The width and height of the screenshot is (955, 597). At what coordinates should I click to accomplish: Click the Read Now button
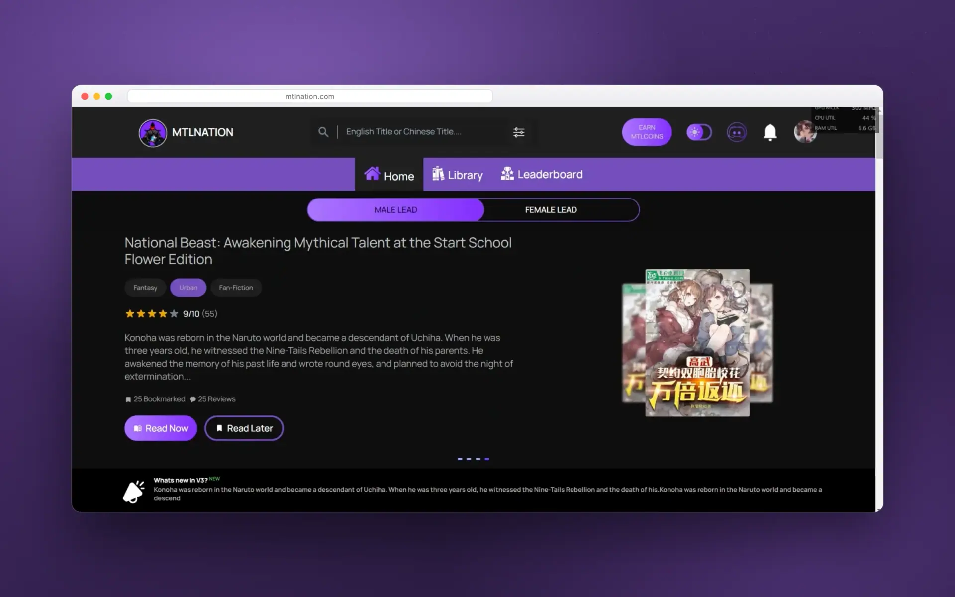pos(161,428)
